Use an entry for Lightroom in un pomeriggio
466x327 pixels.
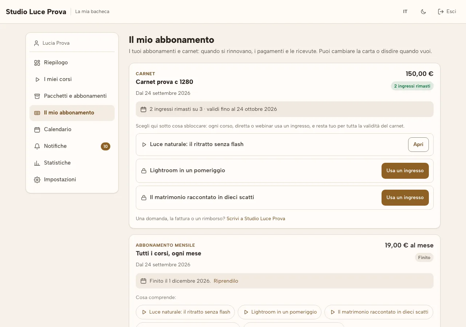pos(405,170)
